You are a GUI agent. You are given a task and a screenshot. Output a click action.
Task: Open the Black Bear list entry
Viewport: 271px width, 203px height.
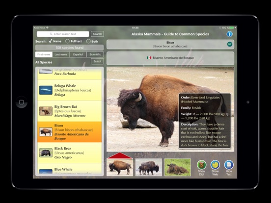(70, 153)
